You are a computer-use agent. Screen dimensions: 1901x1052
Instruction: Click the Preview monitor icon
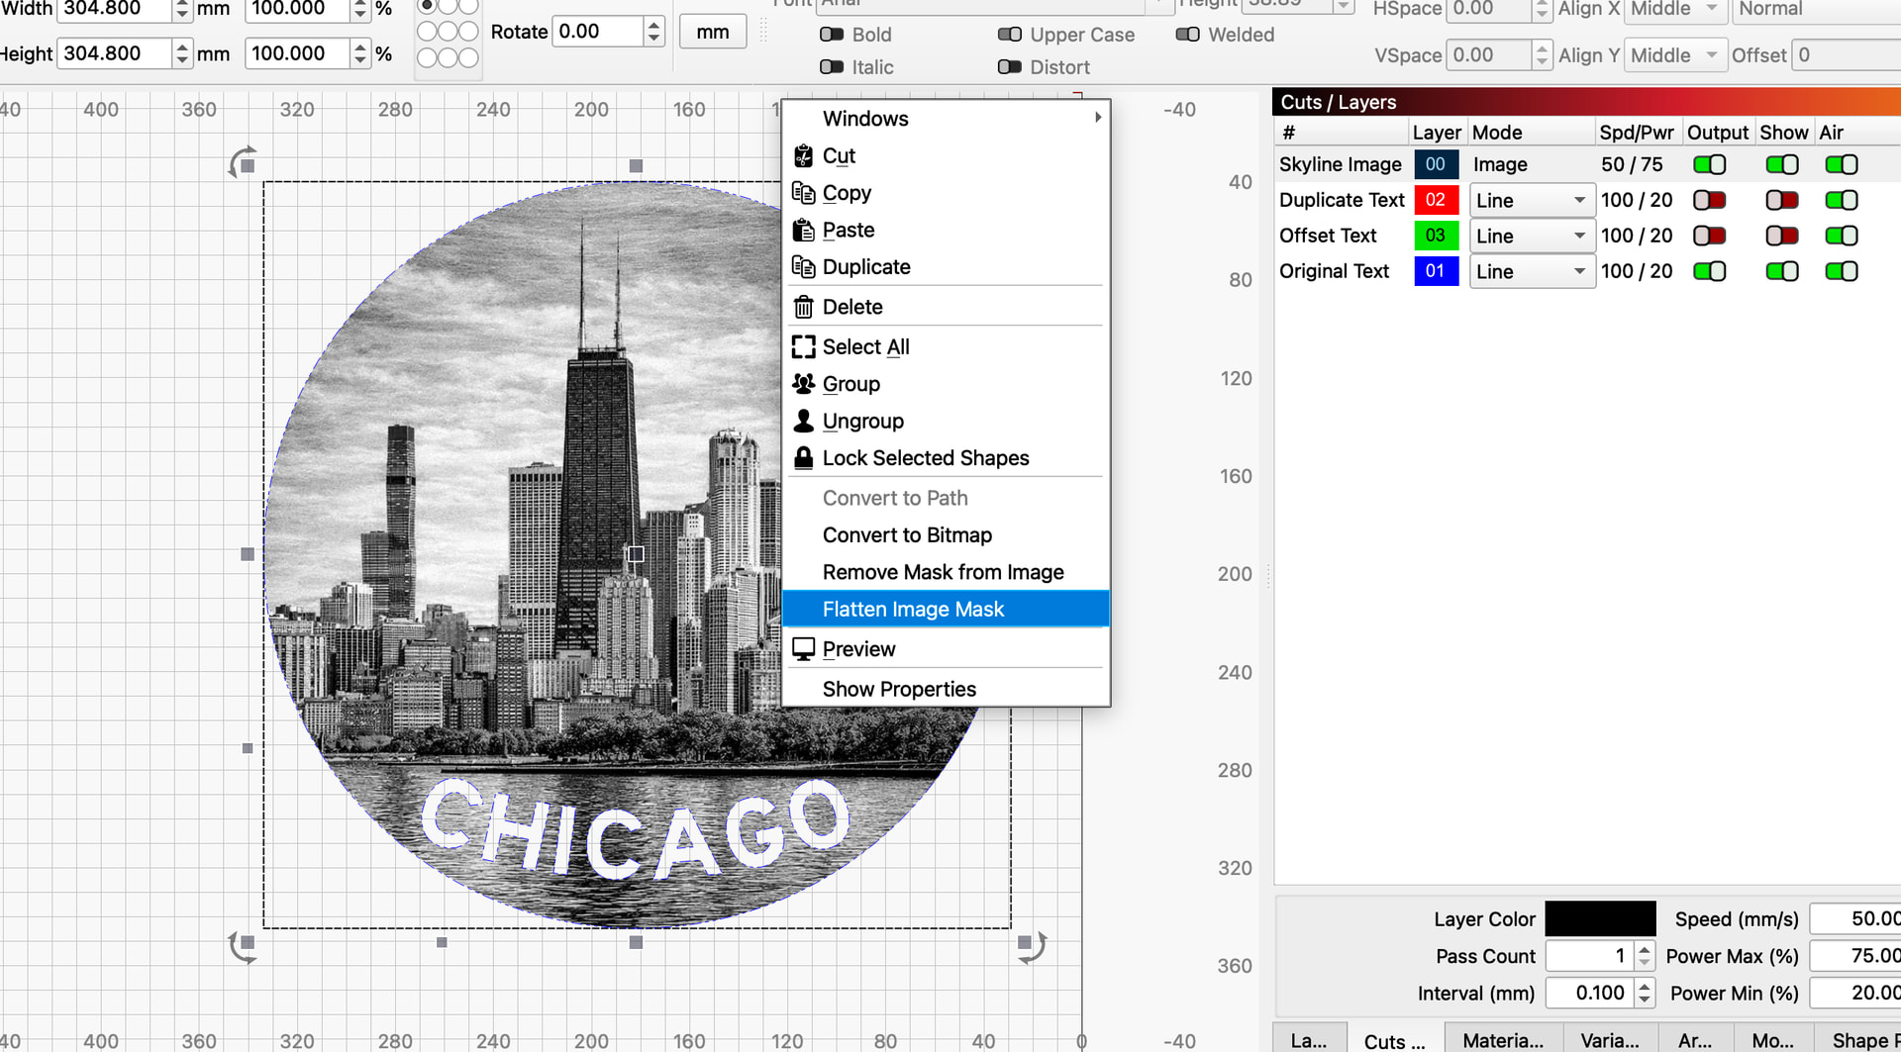pyautogui.click(x=803, y=649)
